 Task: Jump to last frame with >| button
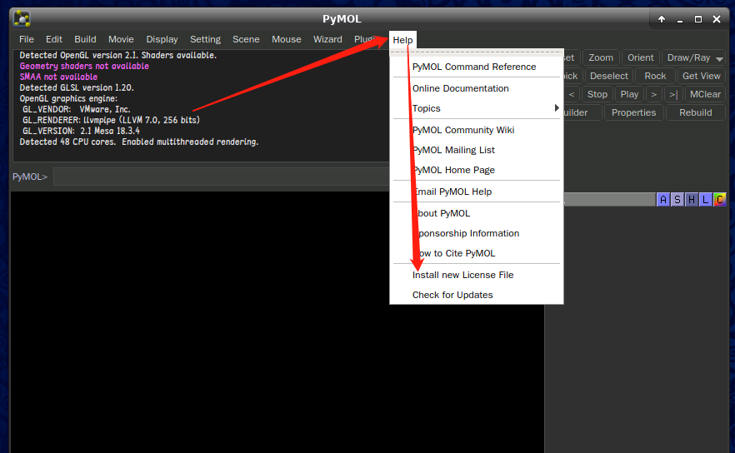(x=673, y=94)
